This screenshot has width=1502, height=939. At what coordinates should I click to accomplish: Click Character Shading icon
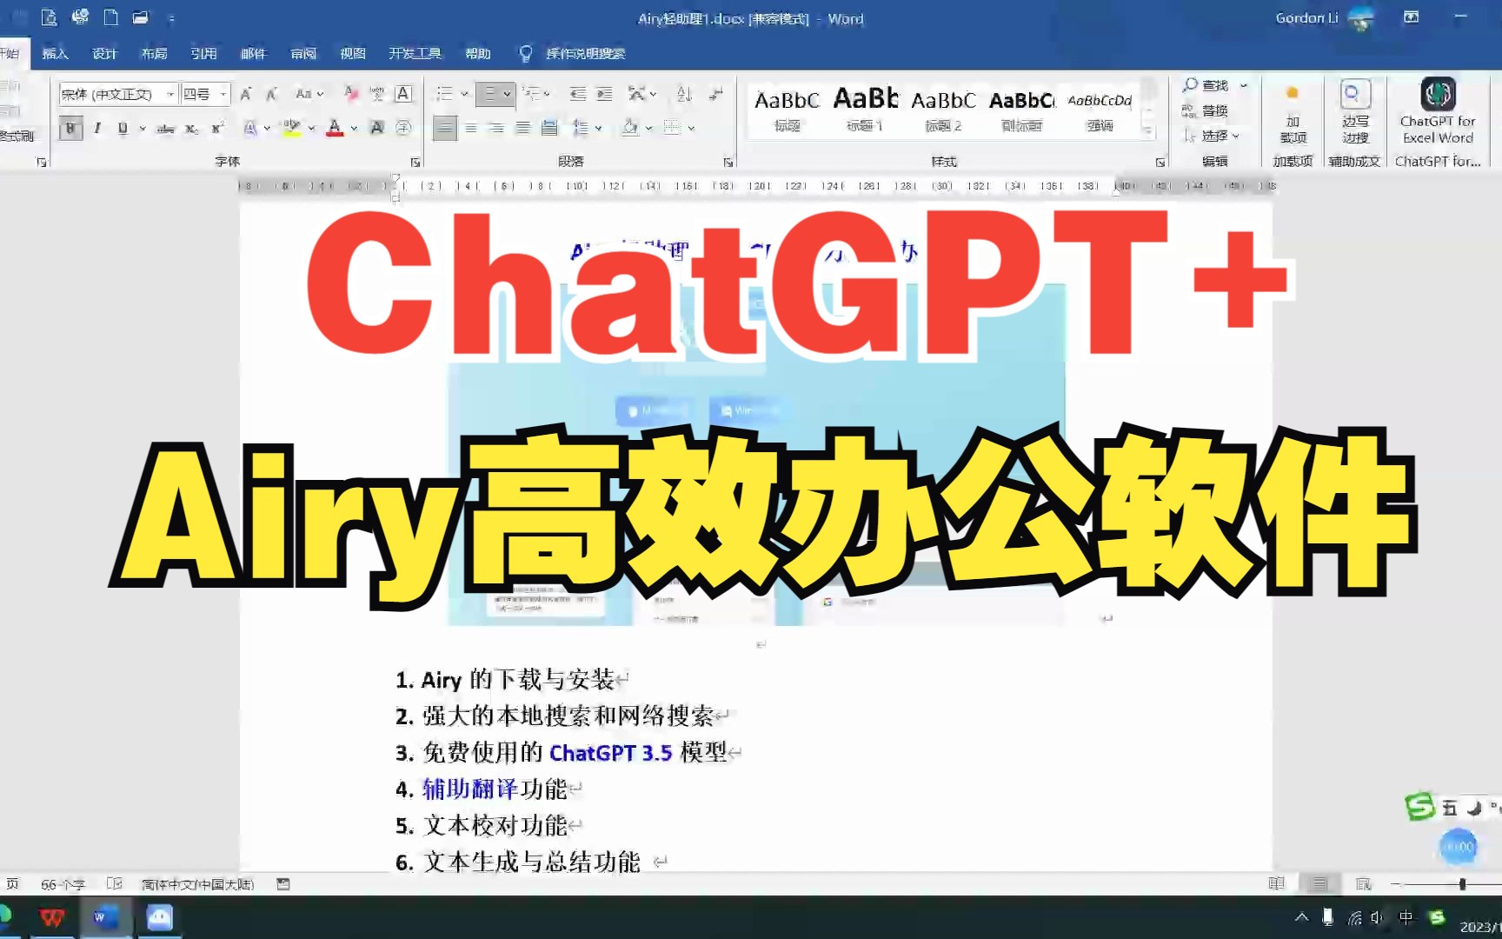(x=376, y=128)
